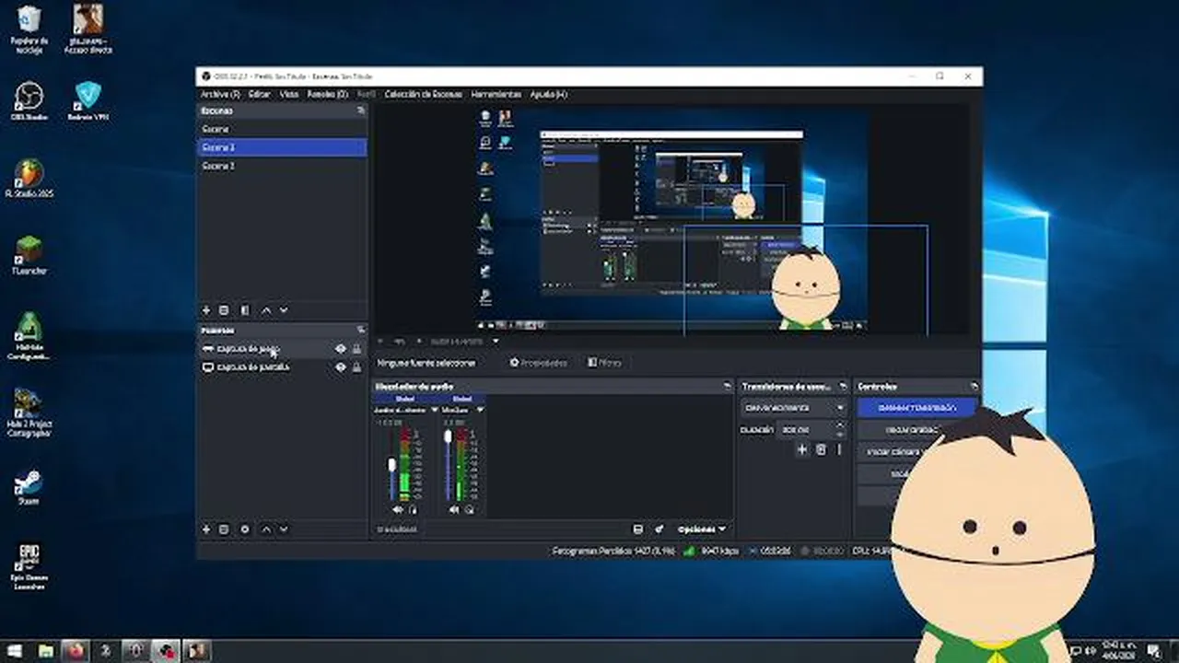Open the transition type dropdown
This screenshot has height=663, width=1179.
pyautogui.click(x=794, y=407)
